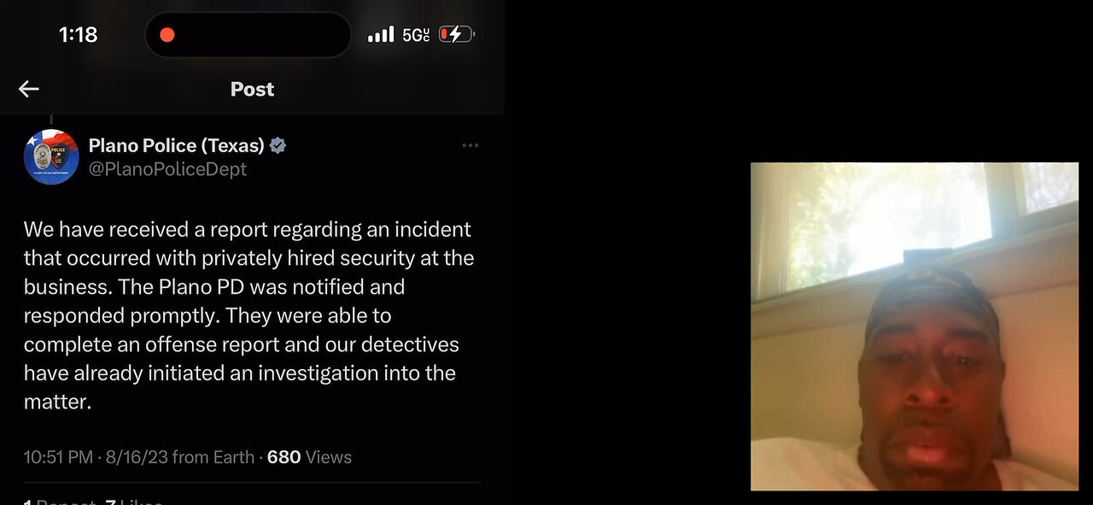Tap the 8/16/23 from Earth text

[179, 457]
